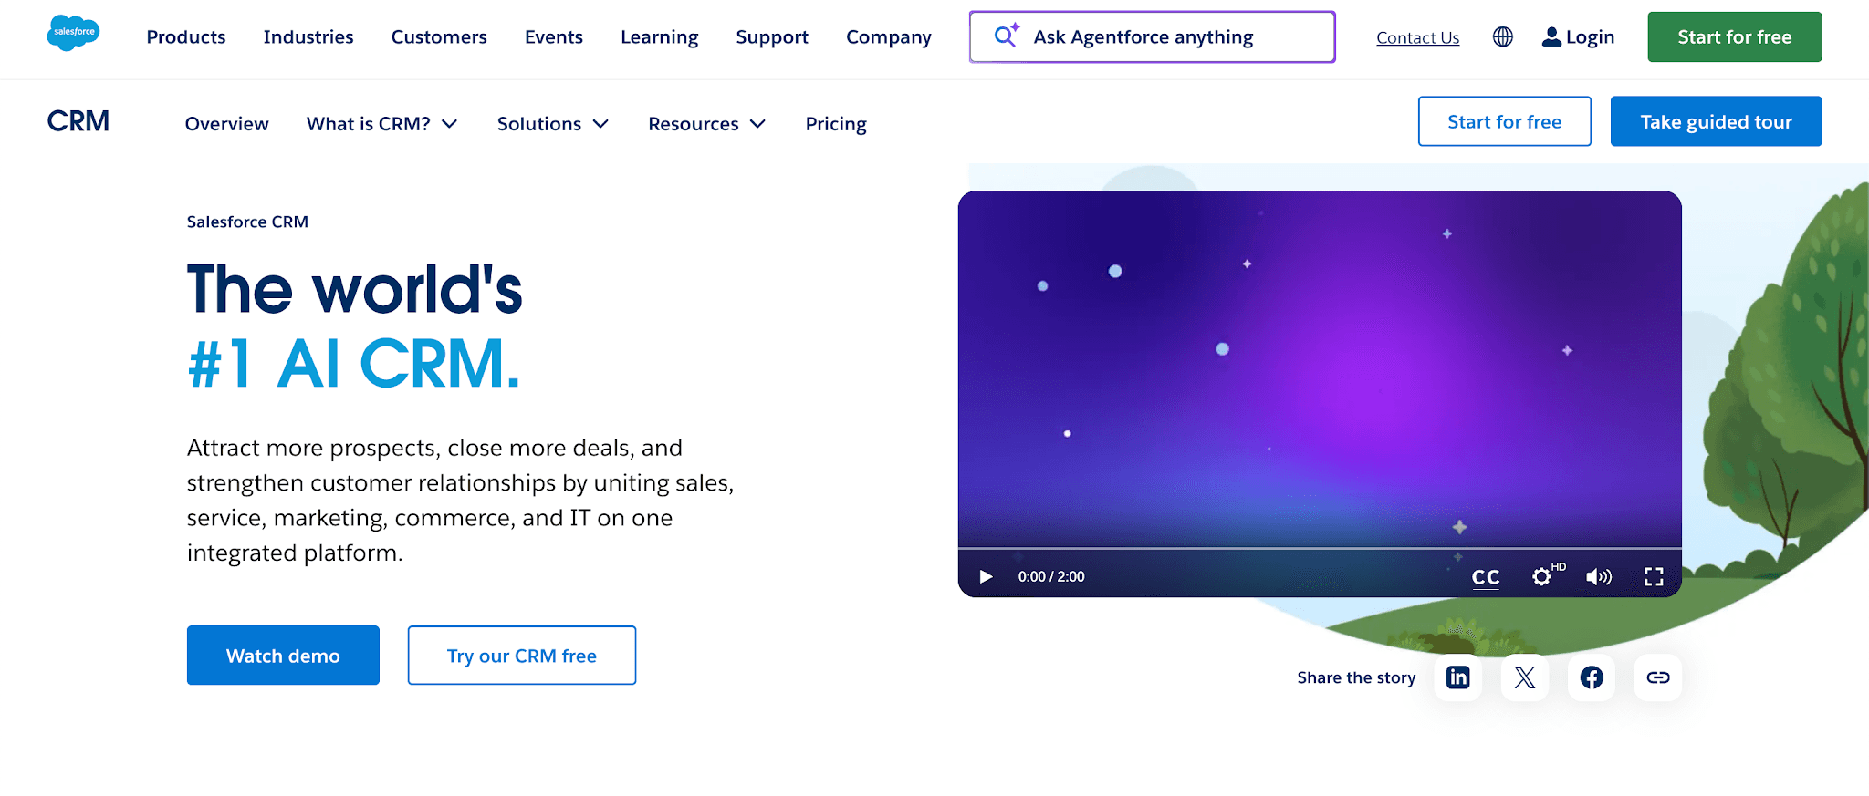
Task: Open the Industries menu
Action: [x=308, y=37]
